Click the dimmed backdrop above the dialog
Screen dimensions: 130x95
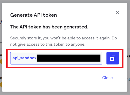click(65, 1)
